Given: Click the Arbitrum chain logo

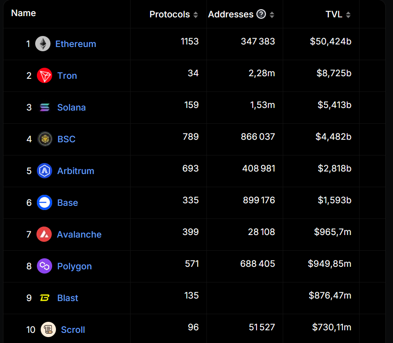Looking at the screenshot, I should pos(45,171).
